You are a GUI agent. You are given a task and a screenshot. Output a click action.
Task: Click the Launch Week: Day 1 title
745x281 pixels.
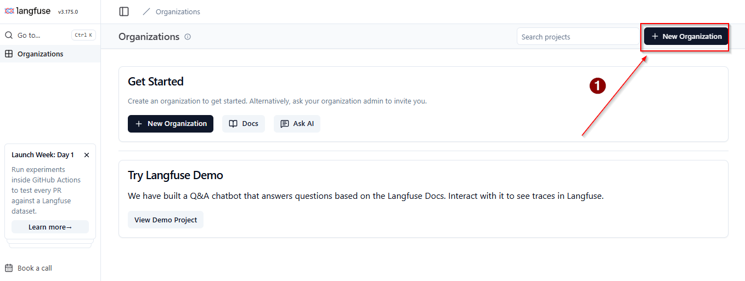point(43,155)
